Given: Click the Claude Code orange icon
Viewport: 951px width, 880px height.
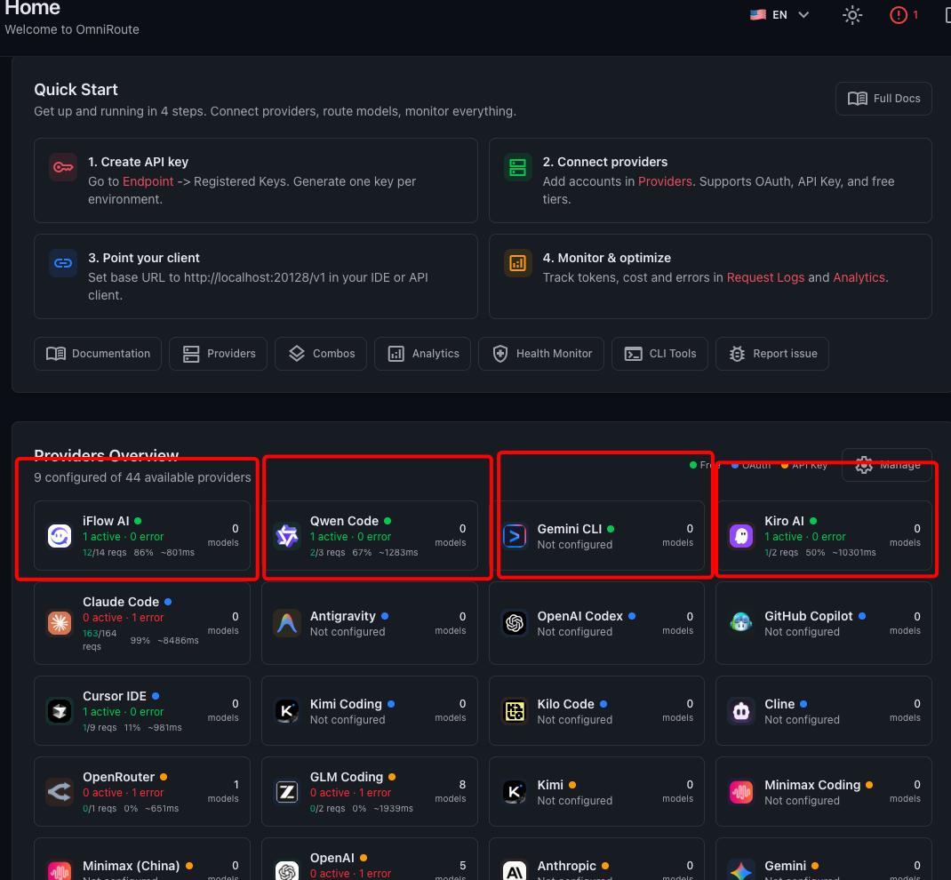Looking at the screenshot, I should 60,623.
